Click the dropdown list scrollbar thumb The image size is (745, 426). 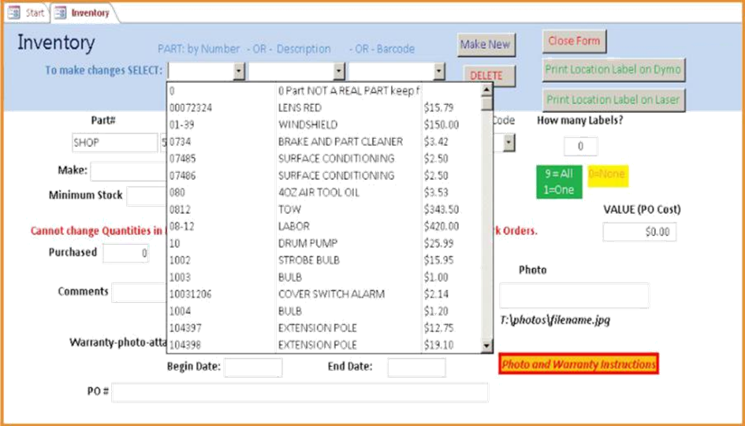pos(487,103)
